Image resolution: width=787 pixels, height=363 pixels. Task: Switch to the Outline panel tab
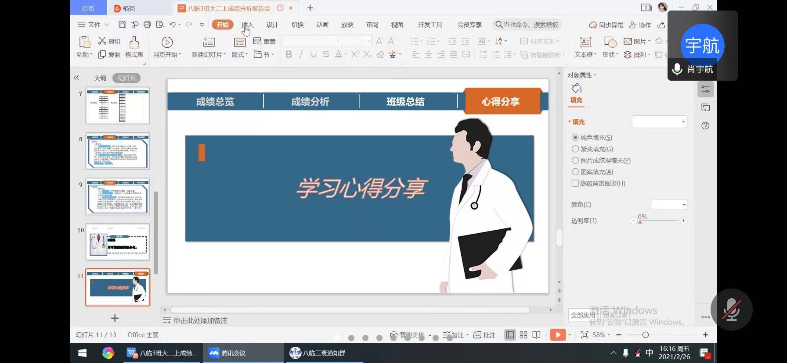(100, 78)
